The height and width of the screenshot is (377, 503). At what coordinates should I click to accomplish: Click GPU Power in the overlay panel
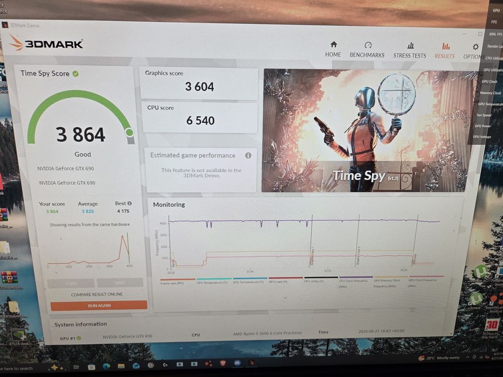click(483, 126)
